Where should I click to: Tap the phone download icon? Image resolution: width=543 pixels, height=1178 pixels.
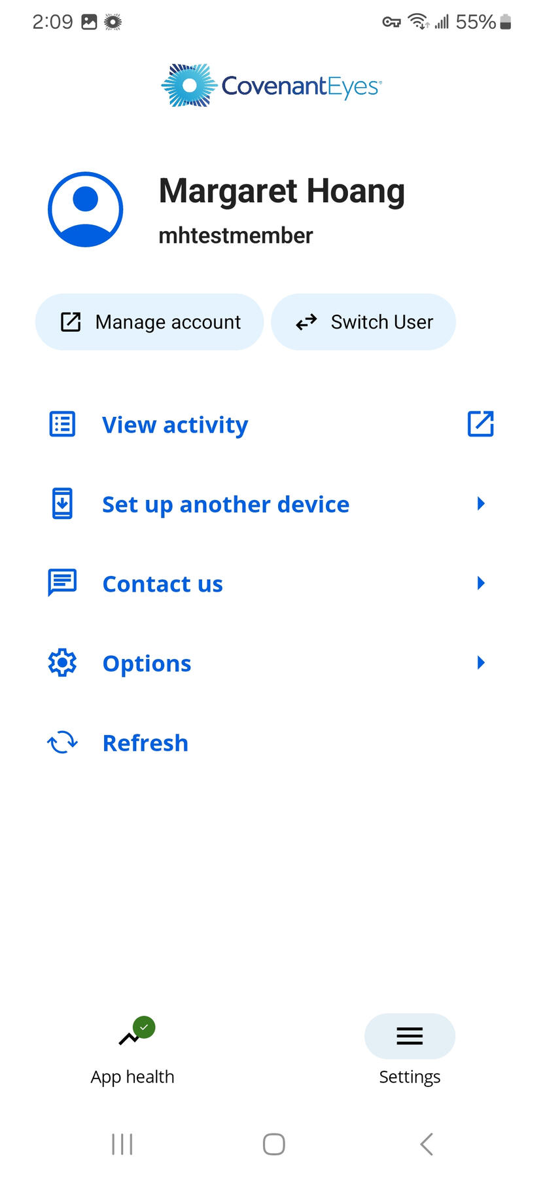tap(63, 504)
